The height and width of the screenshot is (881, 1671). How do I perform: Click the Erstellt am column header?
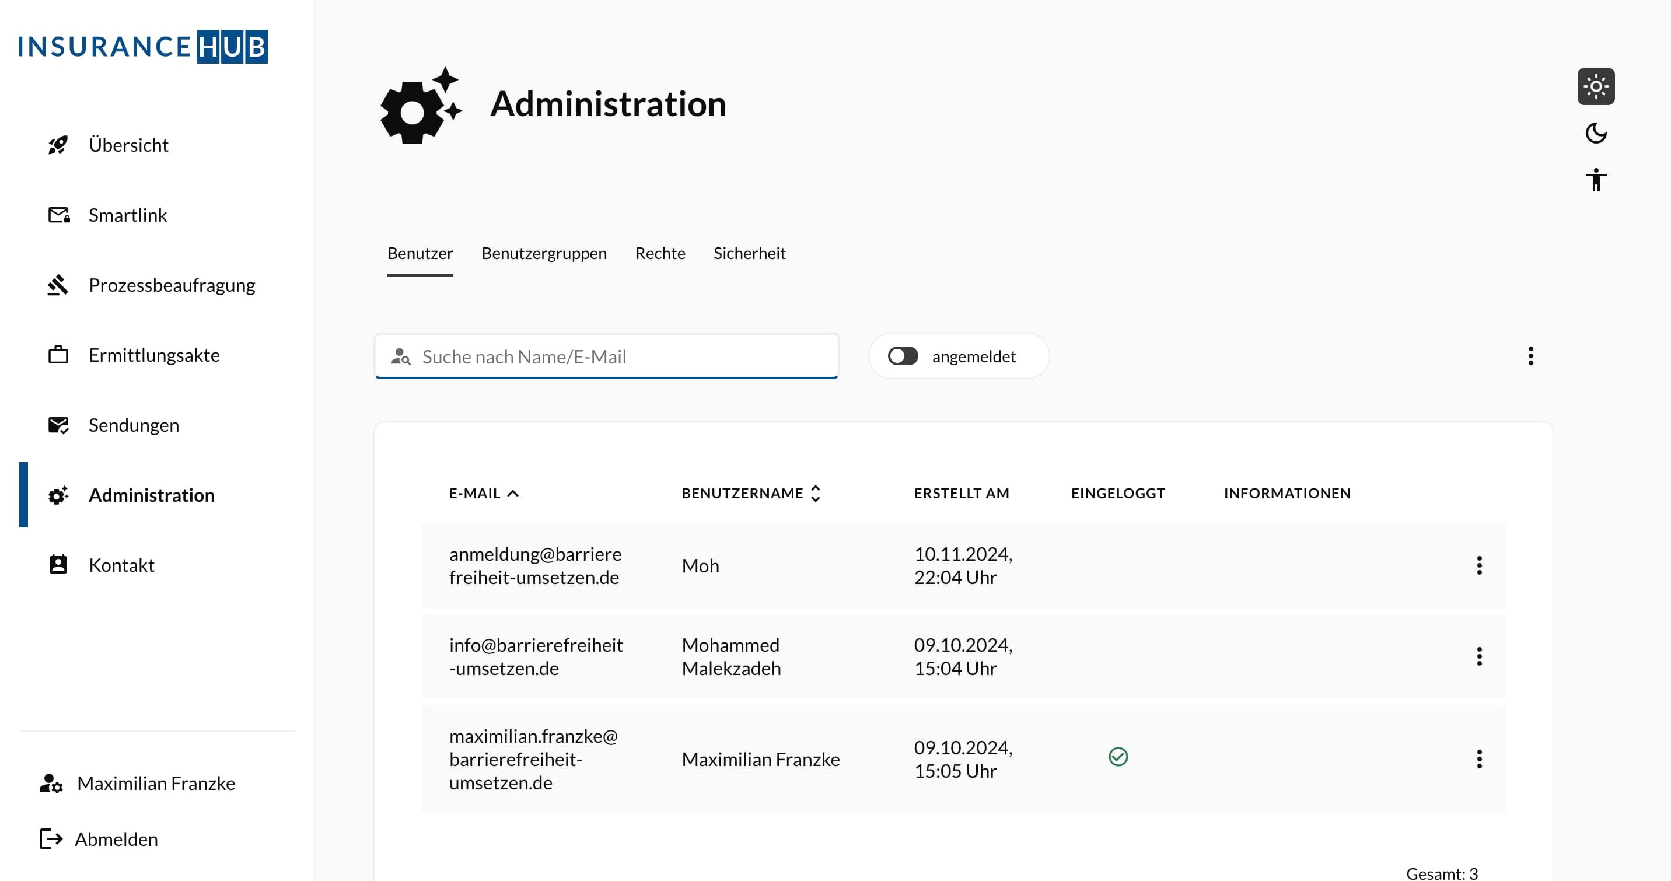tap(962, 493)
